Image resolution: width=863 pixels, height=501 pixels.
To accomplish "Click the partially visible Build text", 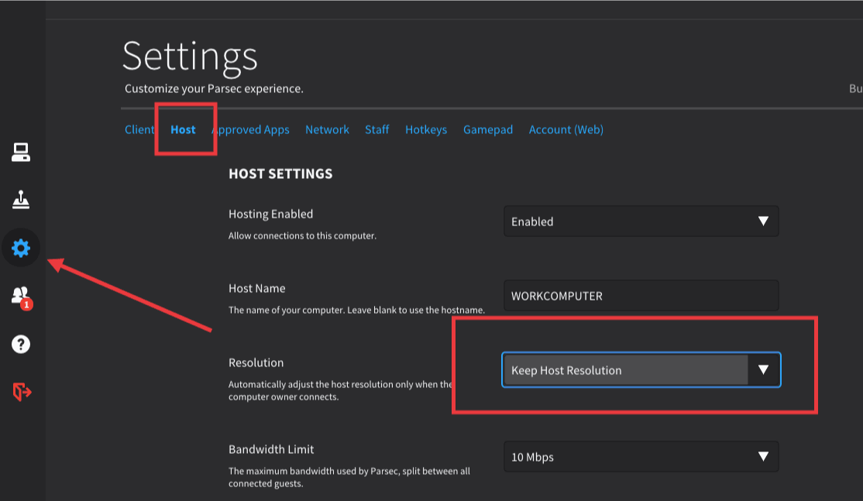I will coord(855,89).
